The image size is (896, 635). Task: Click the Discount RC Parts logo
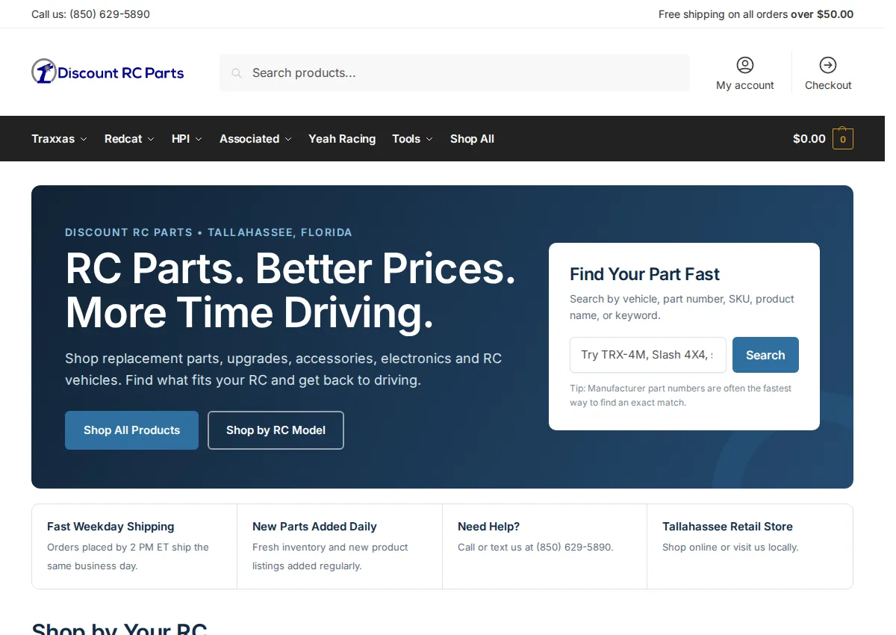click(108, 72)
